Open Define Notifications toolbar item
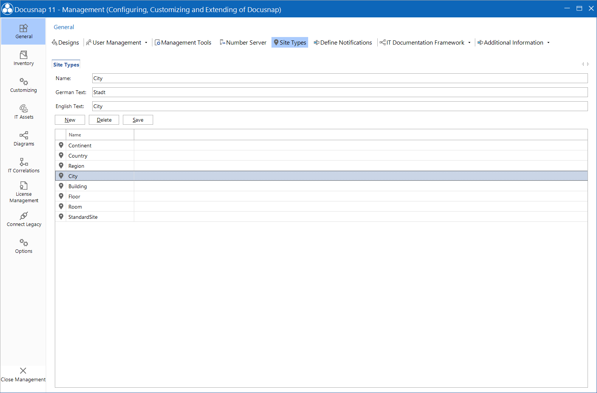Viewport: 597px width, 393px height. tap(343, 42)
